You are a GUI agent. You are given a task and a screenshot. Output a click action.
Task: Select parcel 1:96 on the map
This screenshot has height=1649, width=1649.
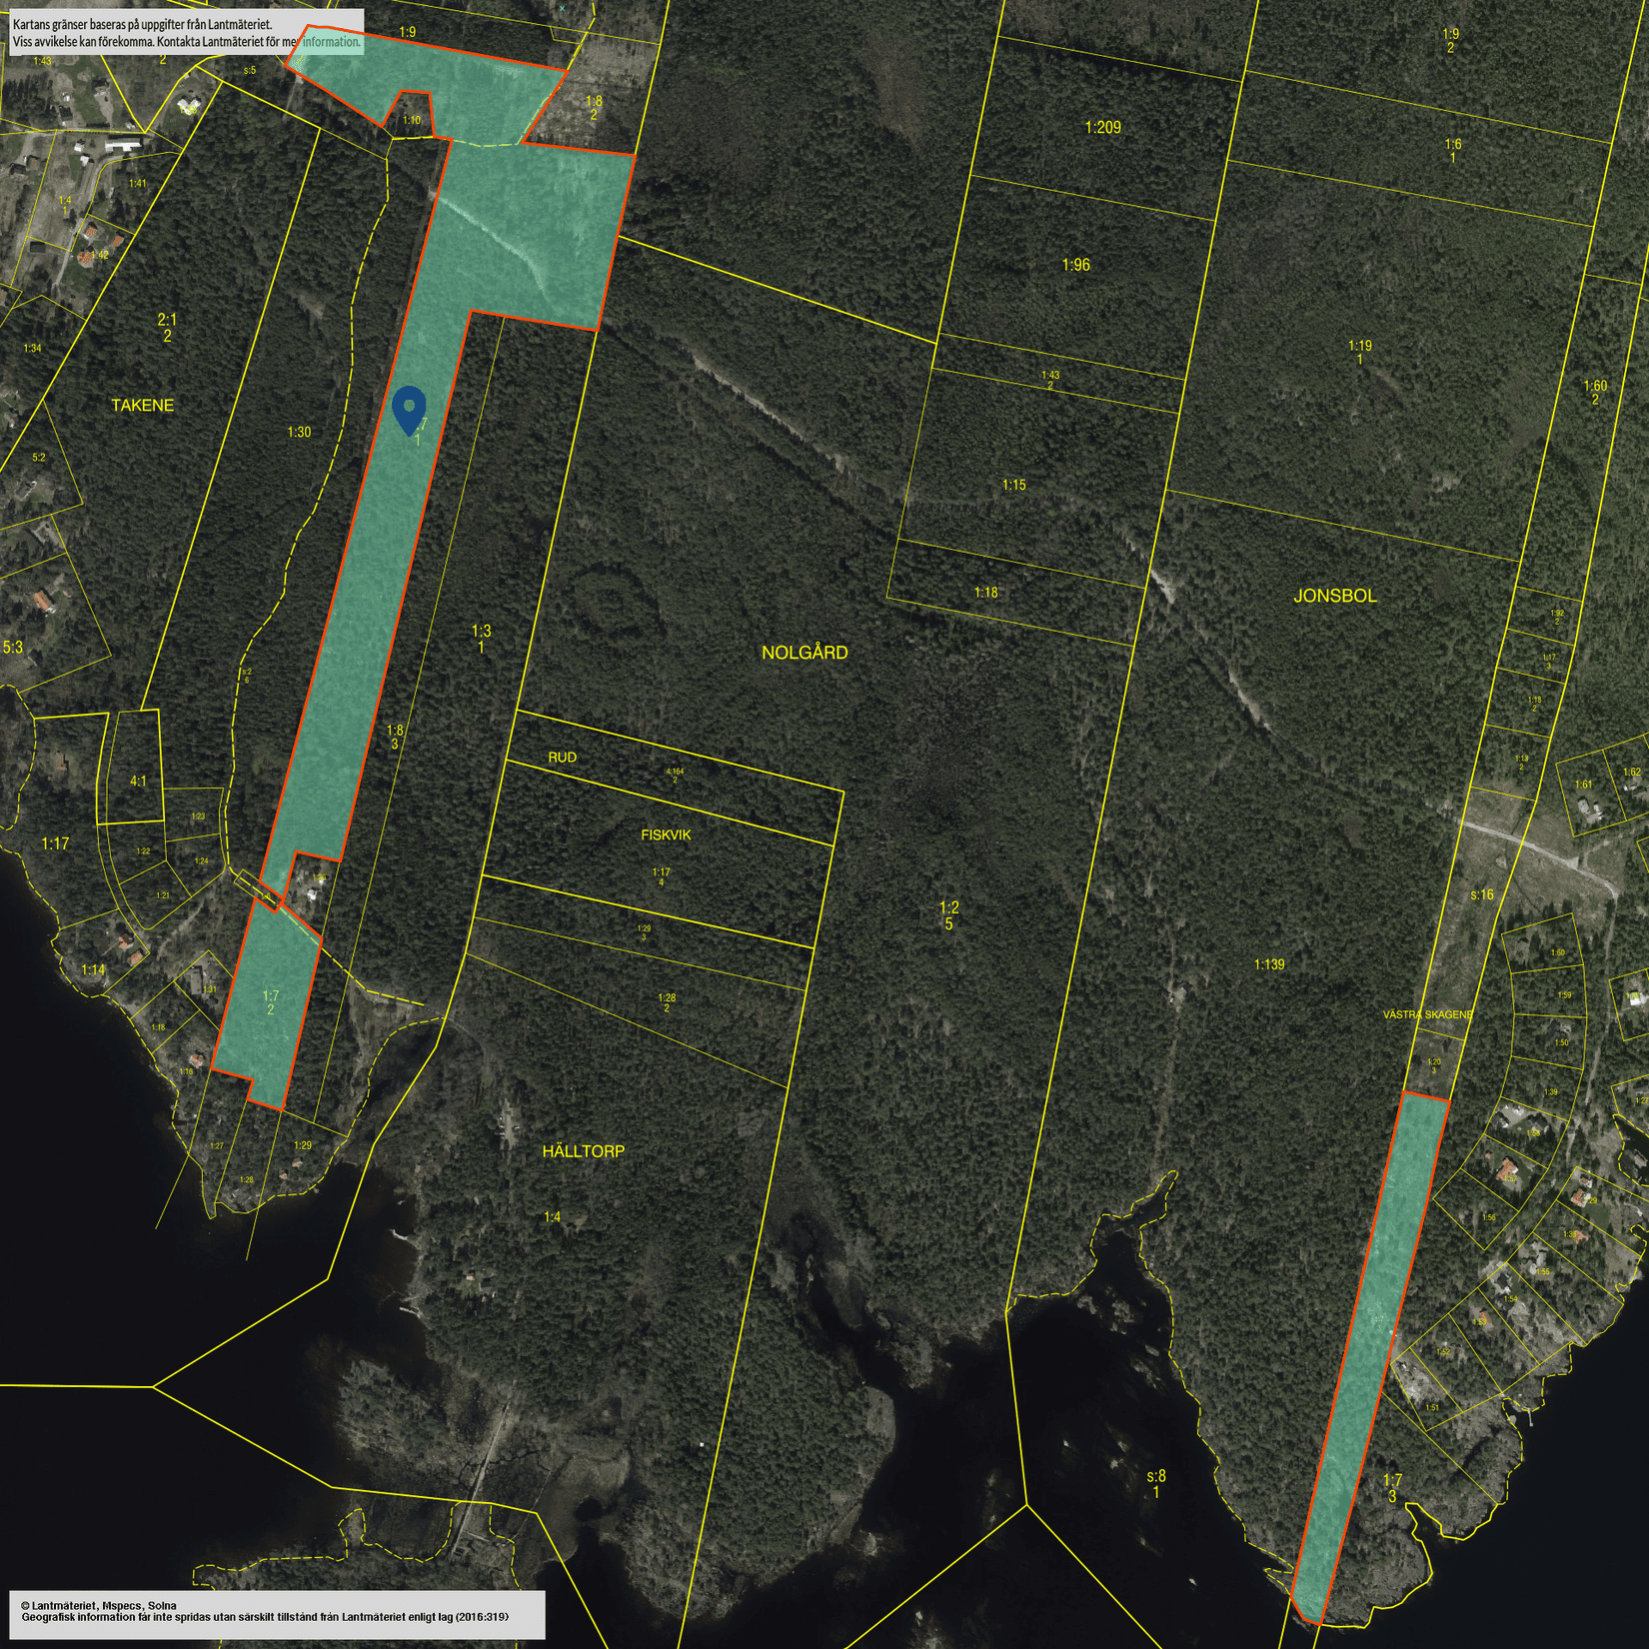[1075, 265]
